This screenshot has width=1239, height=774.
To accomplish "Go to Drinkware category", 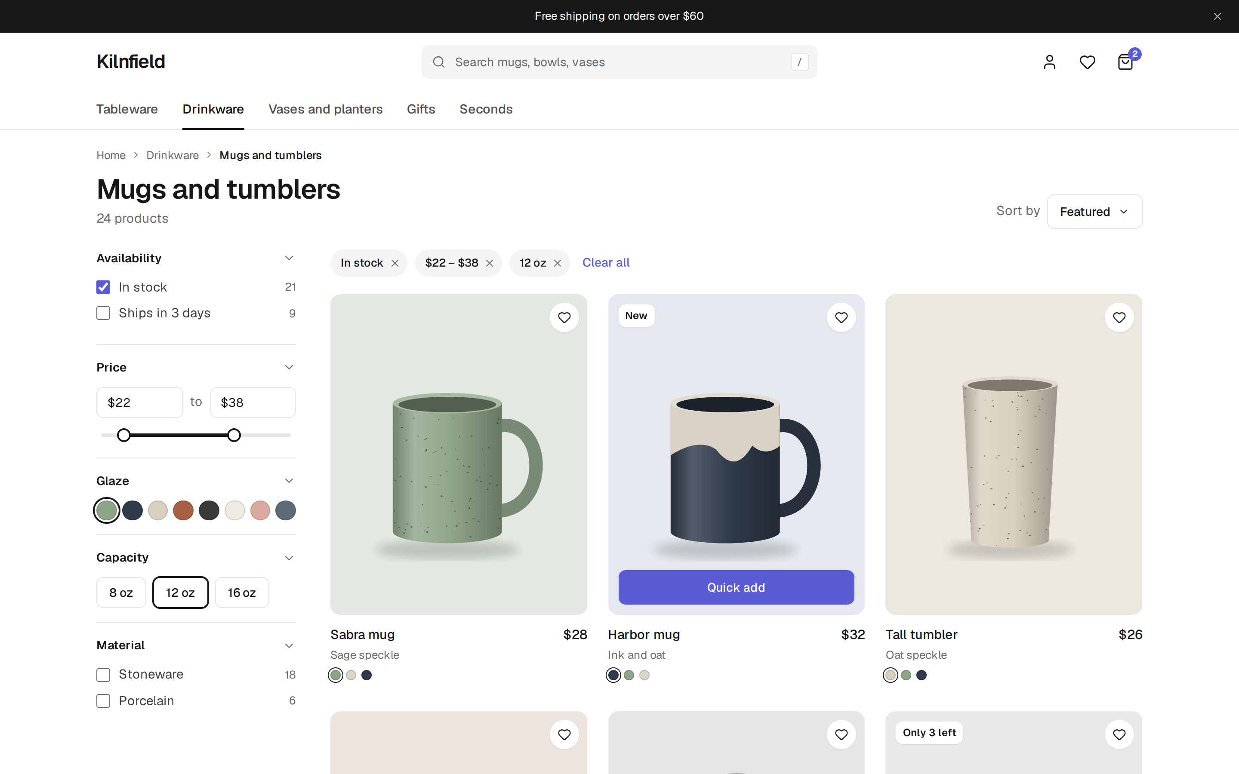I will click(x=213, y=109).
